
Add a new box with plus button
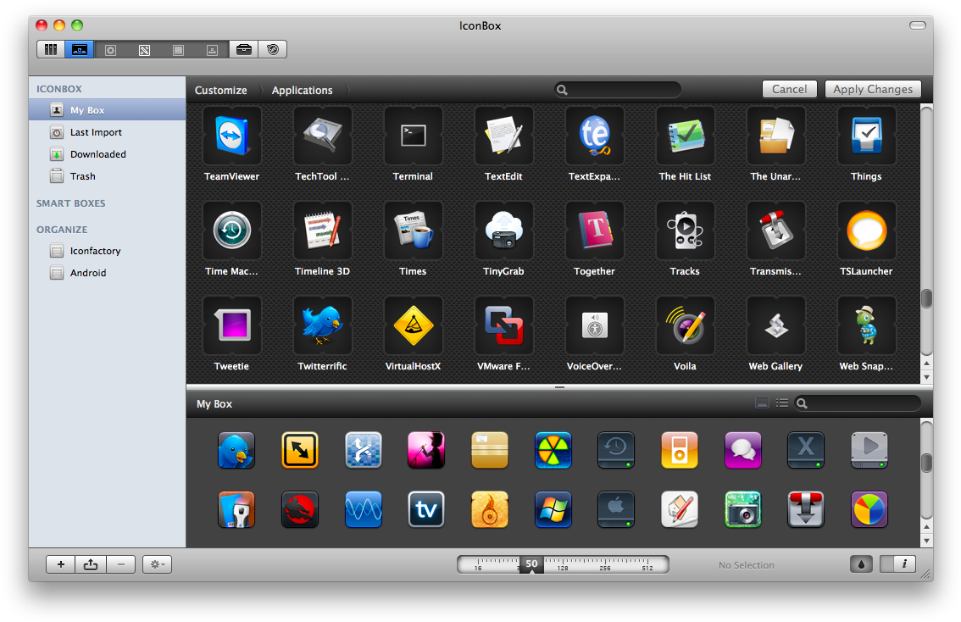(x=61, y=564)
